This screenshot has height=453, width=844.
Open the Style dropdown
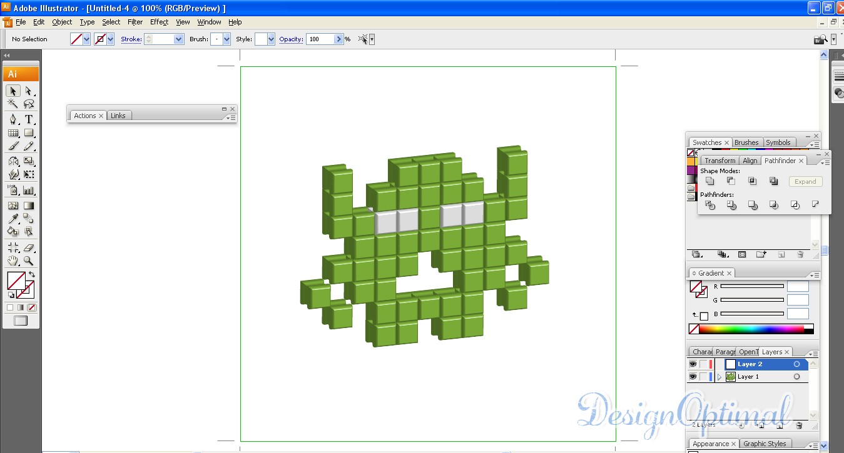click(271, 39)
